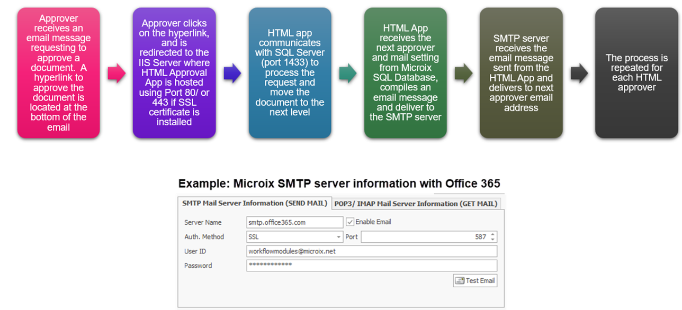Click the pink arrow after the first step
This screenshot has height=310, width=682.
point(116,74)
